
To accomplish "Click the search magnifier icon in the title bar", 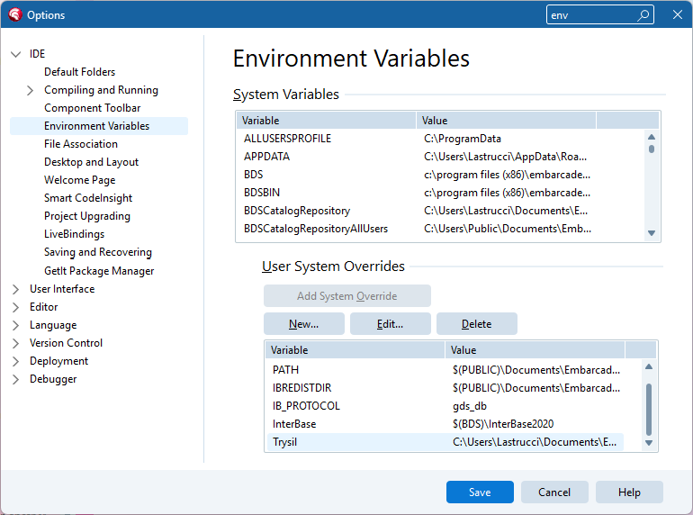I will click(643, 15).
